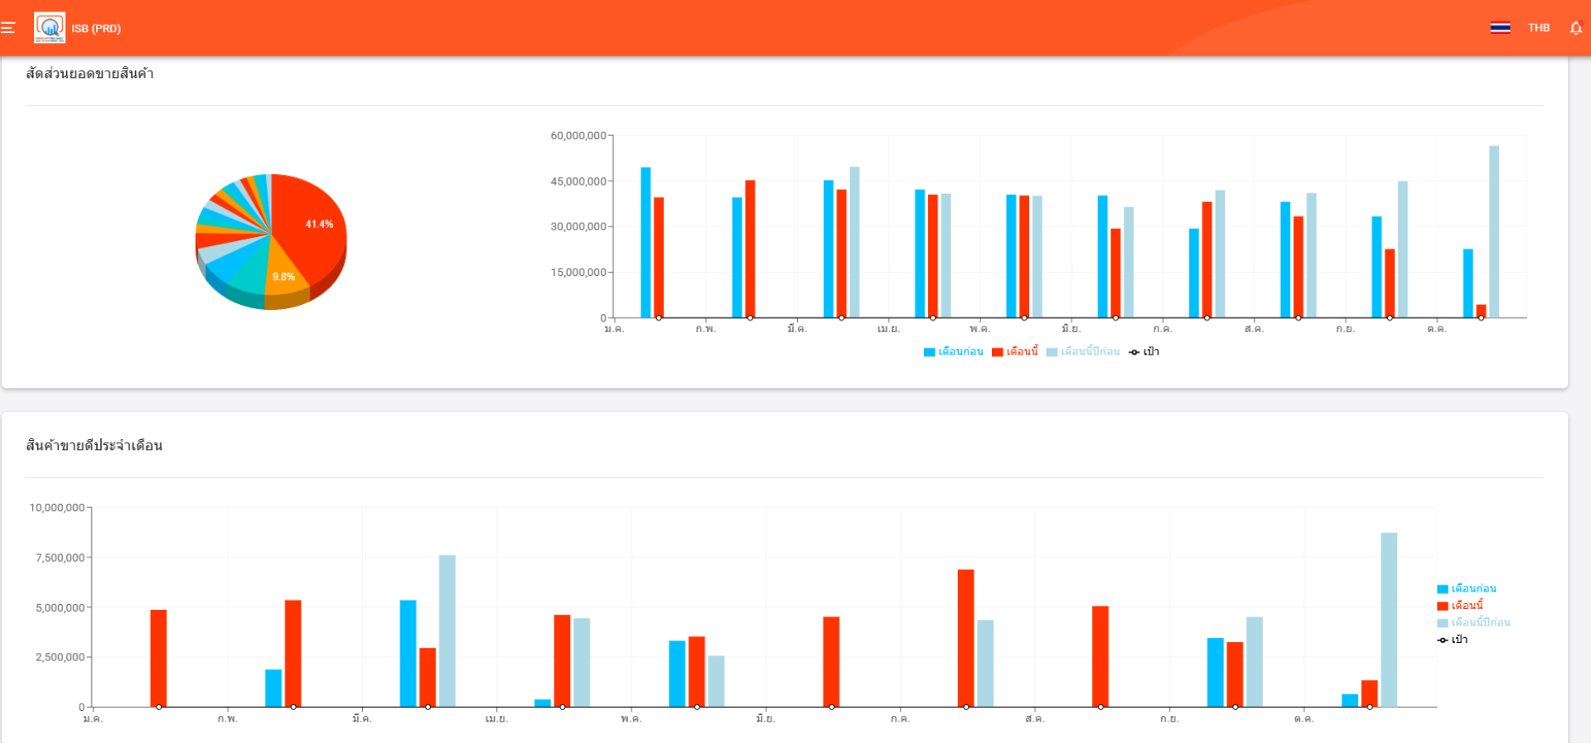Click tallest light-blue bar in best-seller chart
This screenshot has height=754, width=1591.
tap(1389, 620)
